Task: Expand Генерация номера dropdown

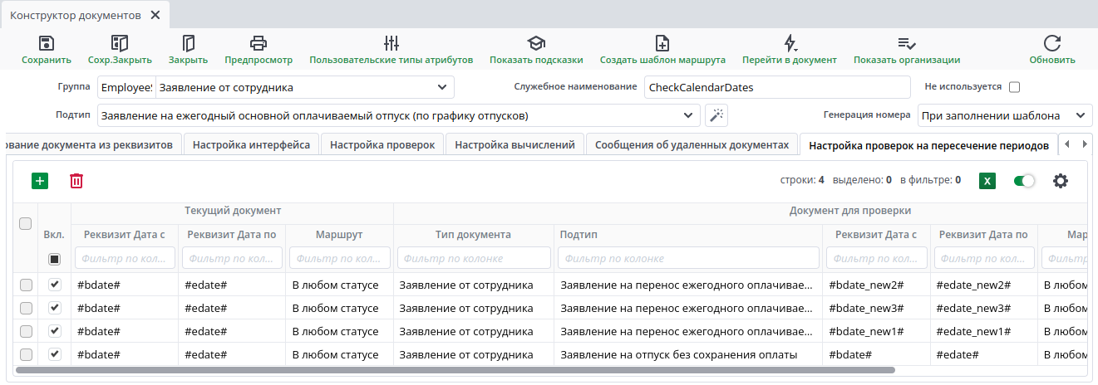Action: click(1081, 115)
